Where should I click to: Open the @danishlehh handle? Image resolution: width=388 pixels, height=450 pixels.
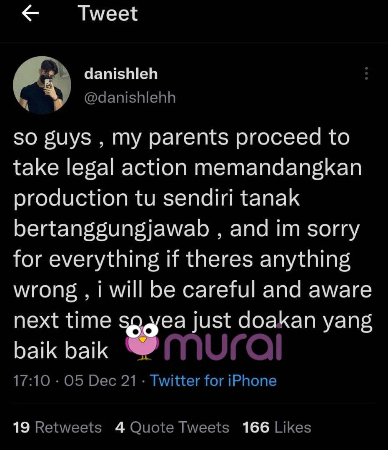[x=130, y=97]
